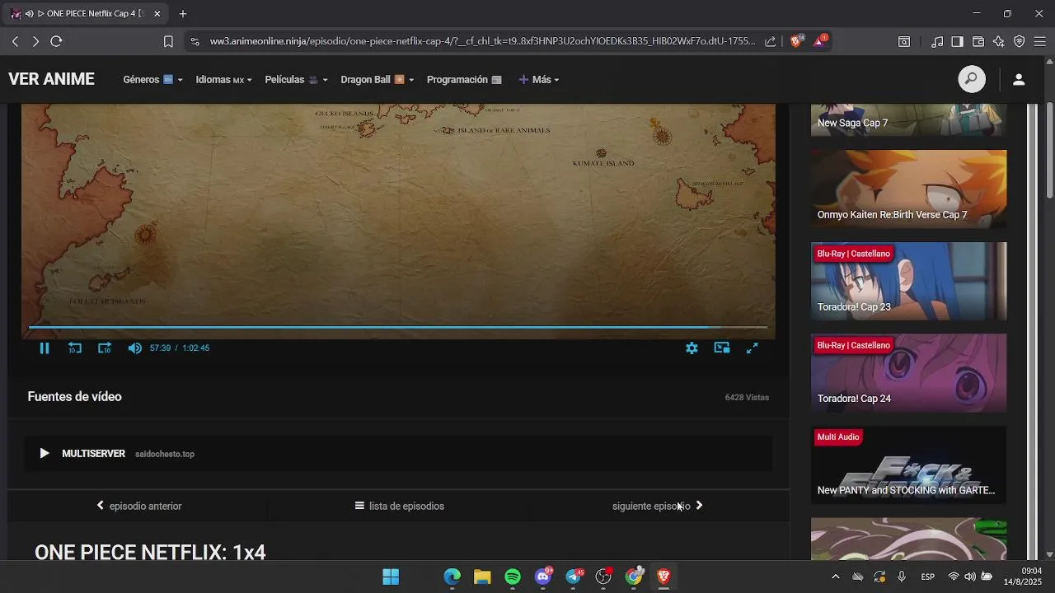Share this page from address bar

pos(770,41)
